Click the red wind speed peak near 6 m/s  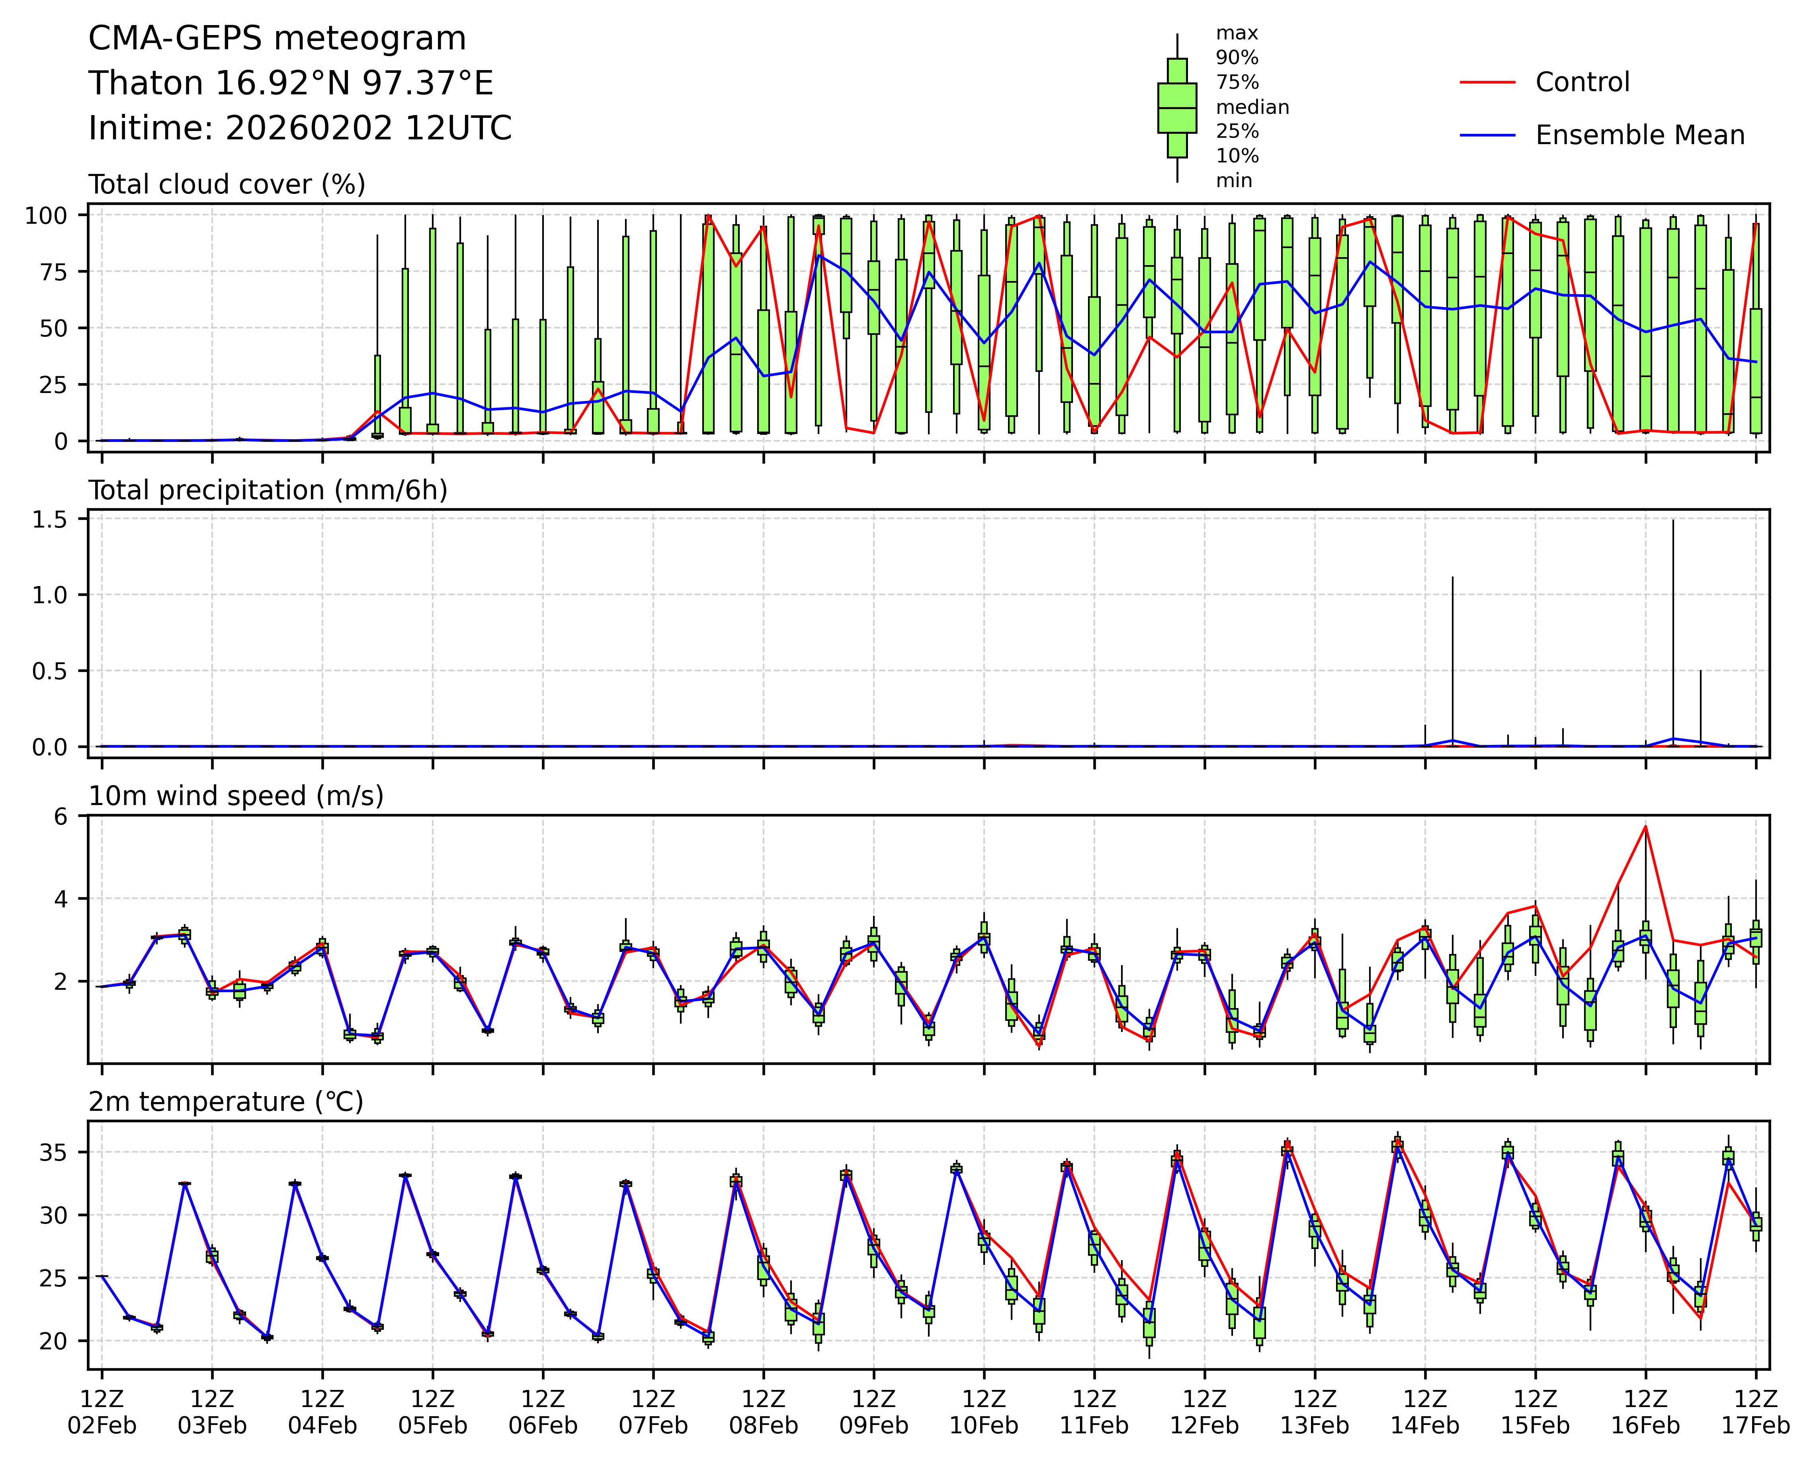[1645, 828]
